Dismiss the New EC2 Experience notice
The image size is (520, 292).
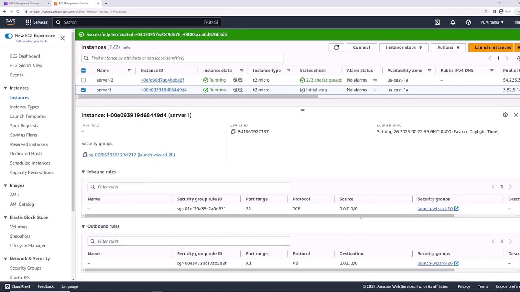coord(62,38)
